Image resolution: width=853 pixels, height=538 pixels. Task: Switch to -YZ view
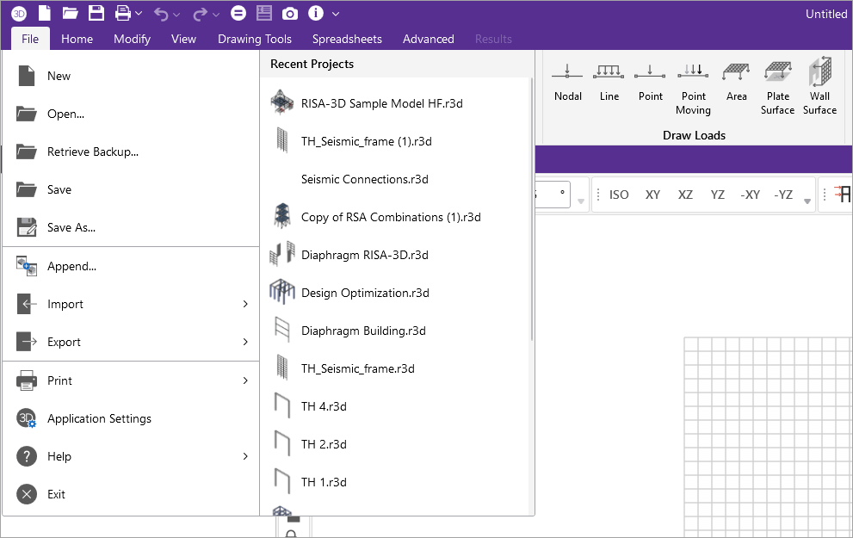(x=783, y=195)
